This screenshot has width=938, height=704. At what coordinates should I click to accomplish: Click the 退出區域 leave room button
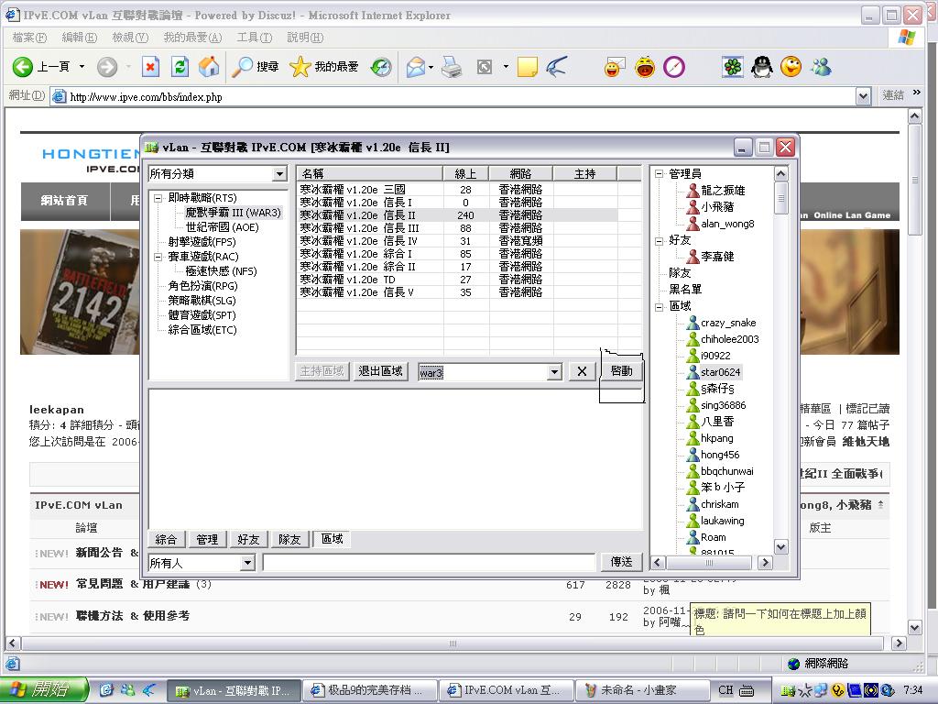point(380,371)
